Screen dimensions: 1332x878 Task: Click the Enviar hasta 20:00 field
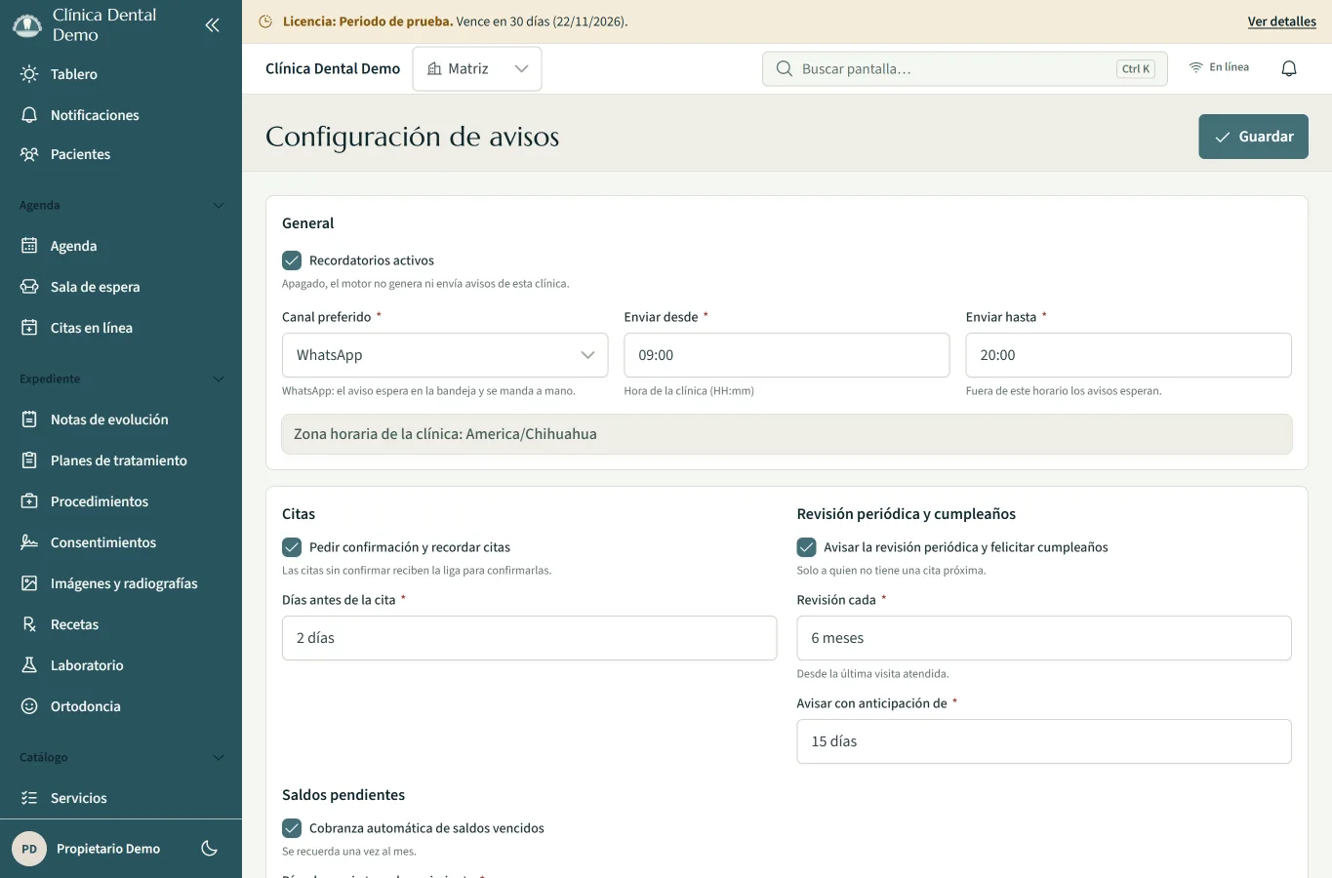(x=1128, y=355)
